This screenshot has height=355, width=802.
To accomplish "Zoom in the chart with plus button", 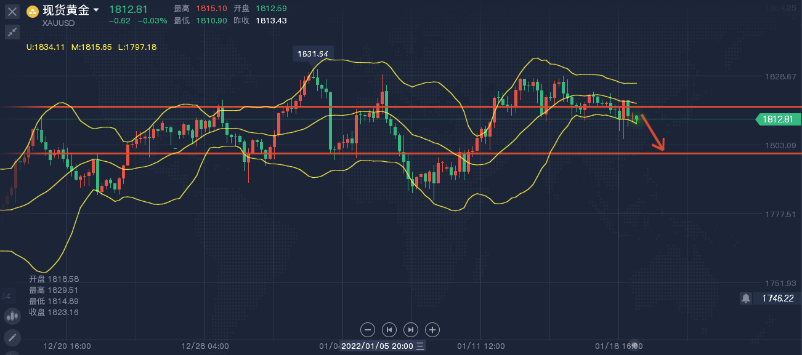I will [x=432, y=329].
